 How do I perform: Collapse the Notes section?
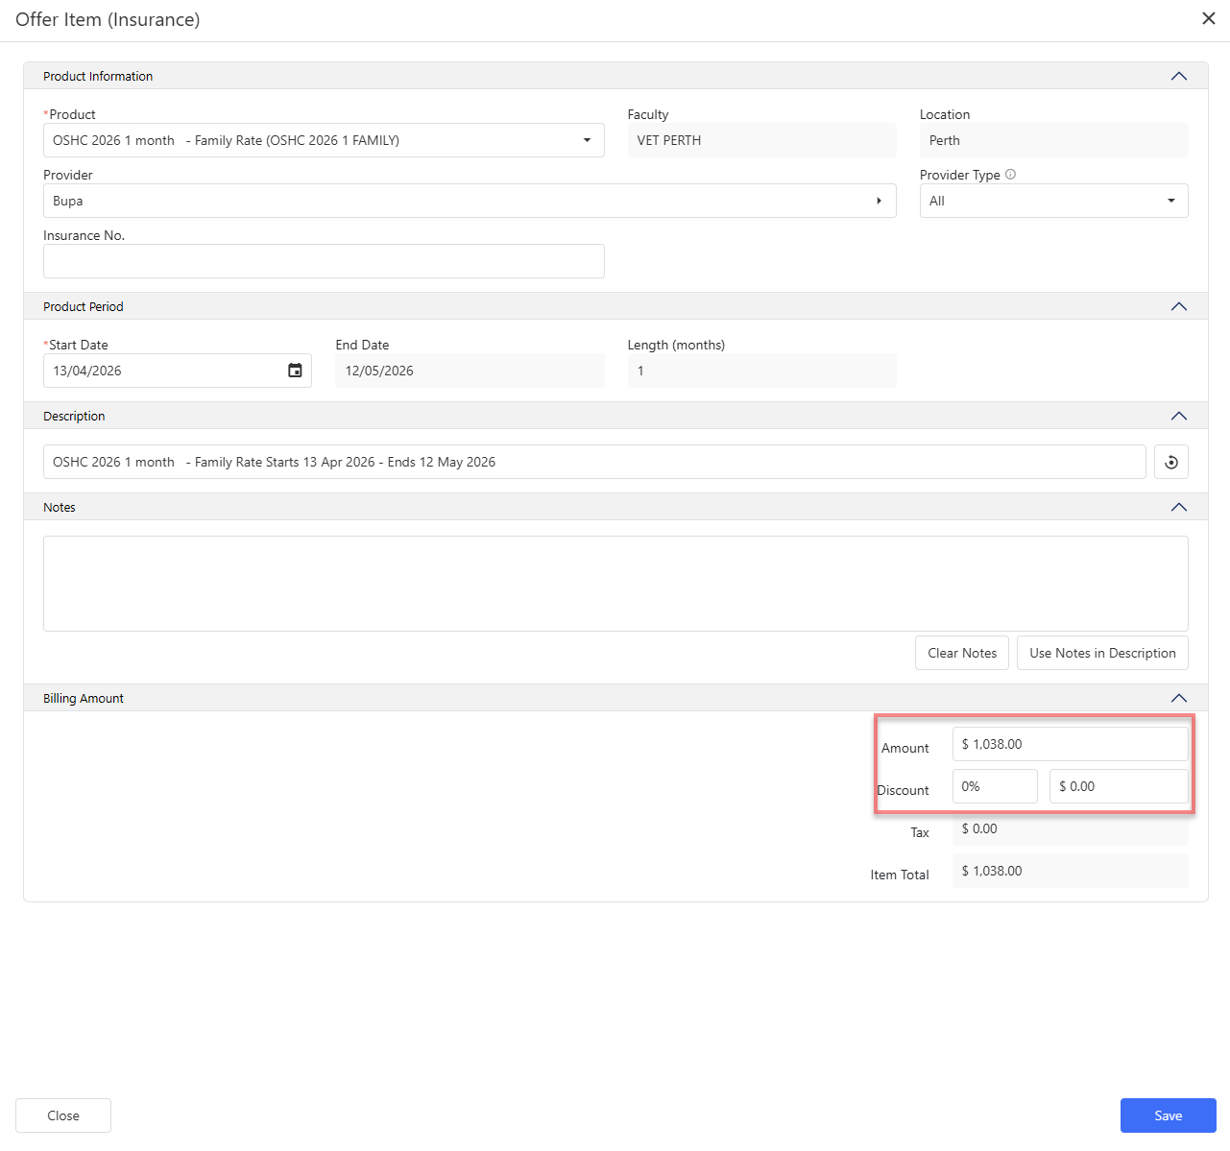pyautogui.click(x=1178, y=508)
